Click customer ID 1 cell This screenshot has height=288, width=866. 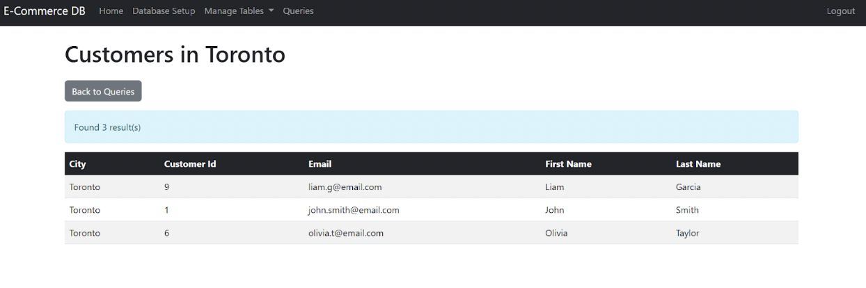167,210
